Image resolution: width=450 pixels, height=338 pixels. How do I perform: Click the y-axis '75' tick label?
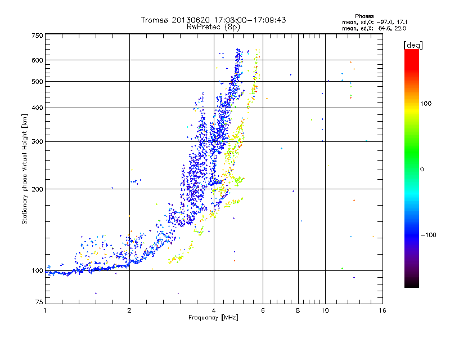point(39,302)
